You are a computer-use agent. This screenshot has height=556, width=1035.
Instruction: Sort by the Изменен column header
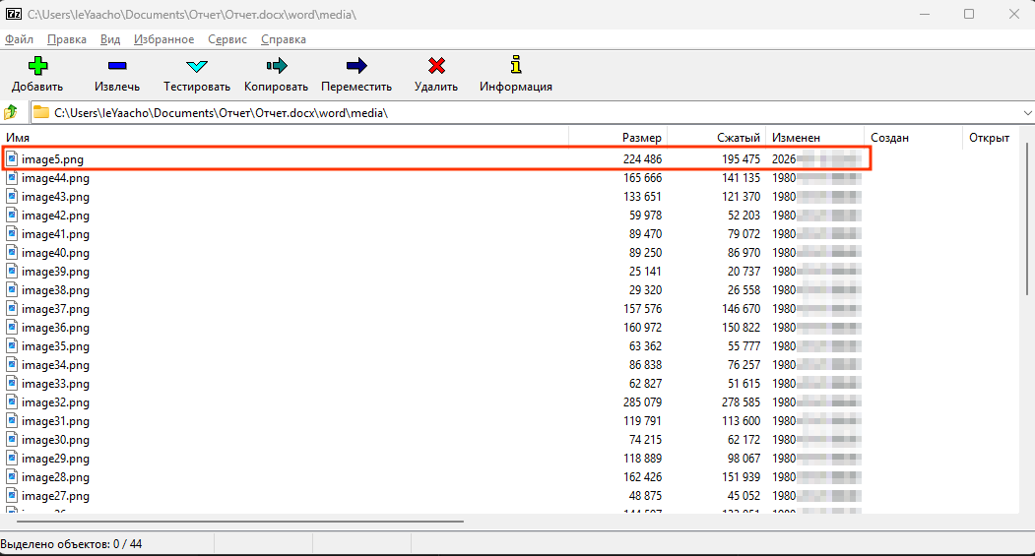pos(814,137)
